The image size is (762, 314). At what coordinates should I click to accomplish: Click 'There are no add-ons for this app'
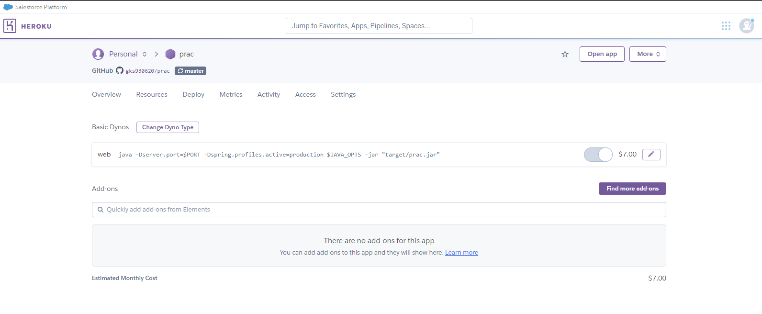(x=379, y=241)
